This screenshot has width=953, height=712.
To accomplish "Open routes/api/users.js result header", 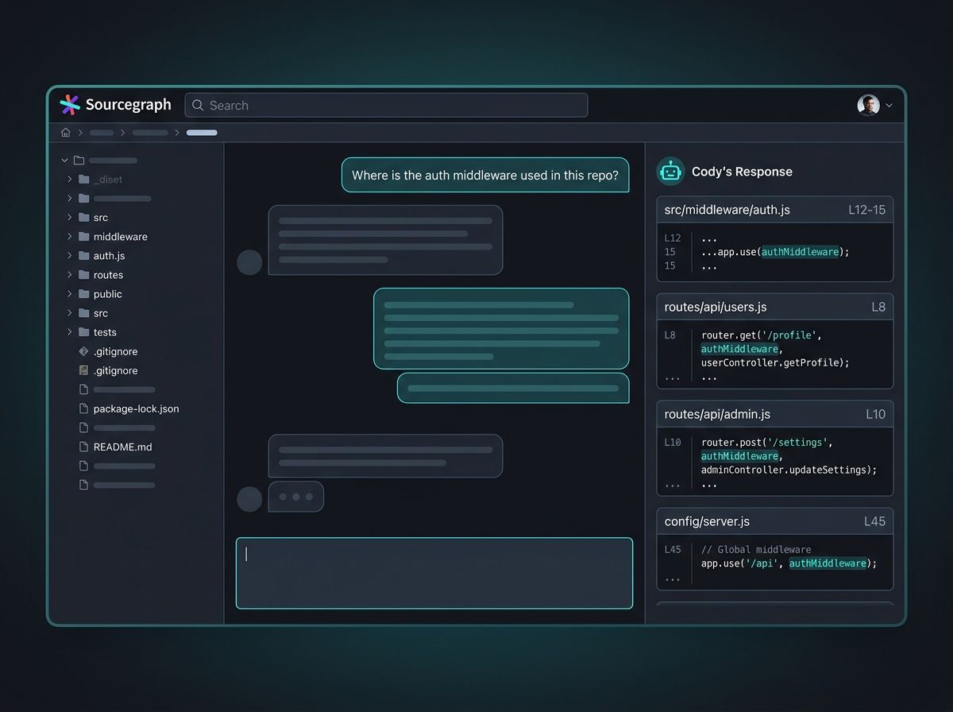I will click(x=775, y=307).
